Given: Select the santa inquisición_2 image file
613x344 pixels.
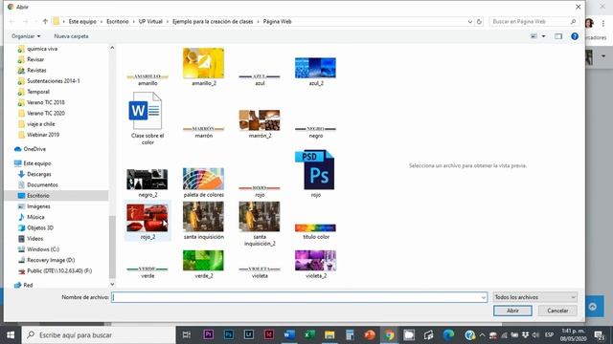Looking at the screenshot, I should pos(260,224).
